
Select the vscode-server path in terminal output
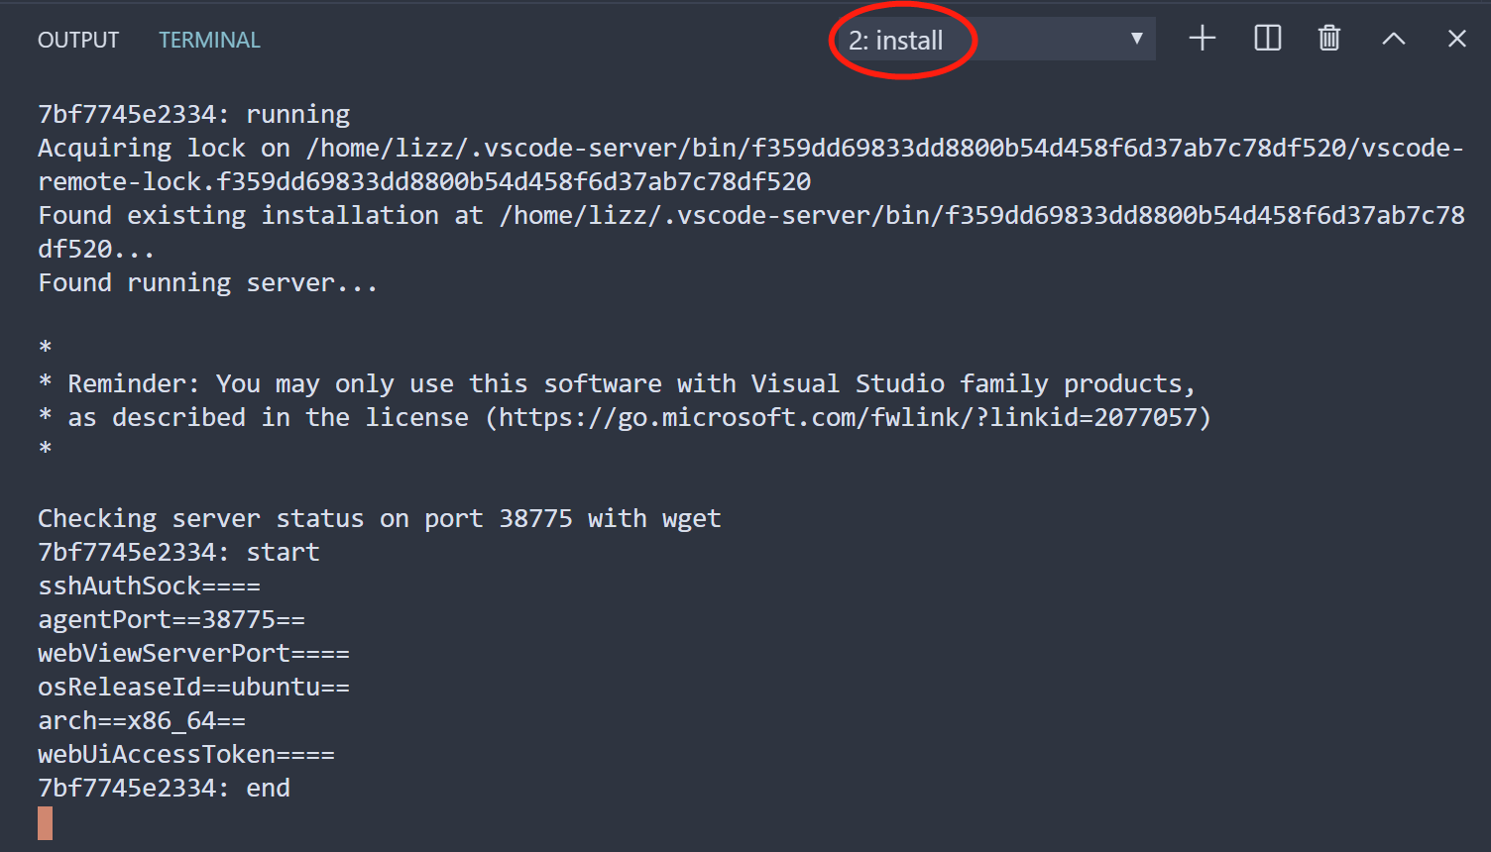pos(595,148)
